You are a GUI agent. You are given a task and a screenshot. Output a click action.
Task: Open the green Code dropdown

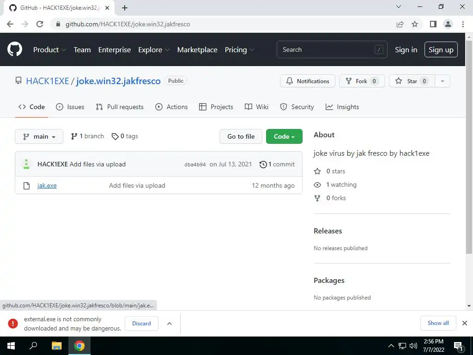[284, 136]
